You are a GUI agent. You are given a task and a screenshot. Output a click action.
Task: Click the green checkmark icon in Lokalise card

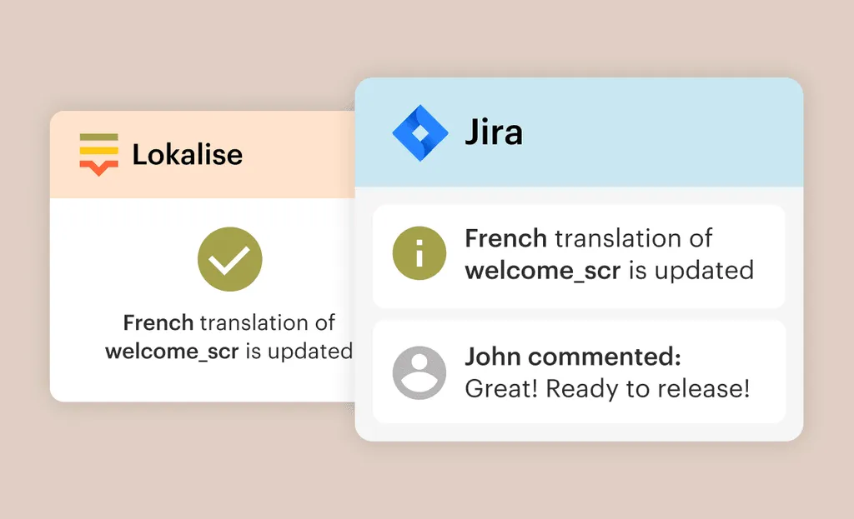tap(230, 259)
